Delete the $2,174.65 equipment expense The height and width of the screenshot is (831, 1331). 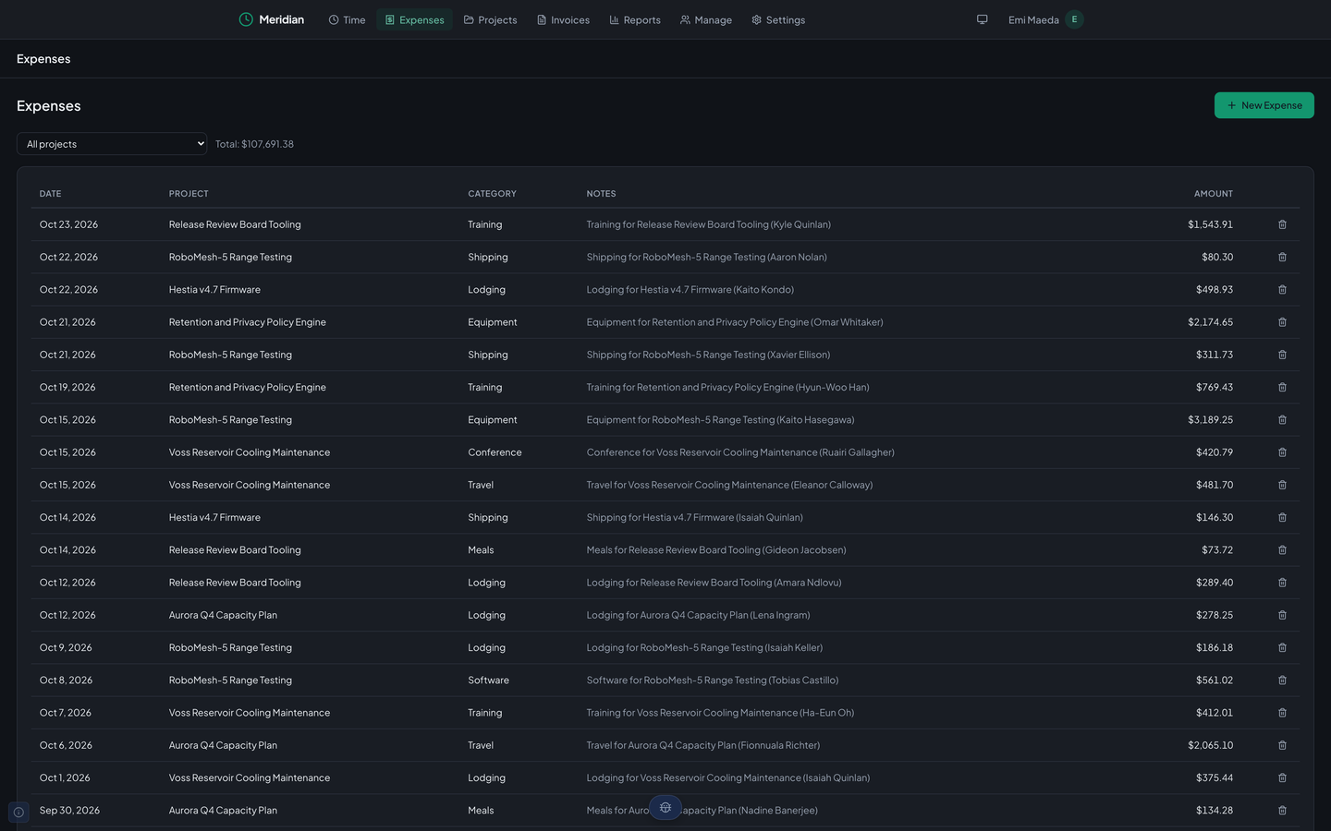pos(1282,322)
